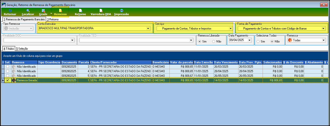The width and height of the screenshot is (330, 126).
Task: Switch to the 3 Retorno tab
Action: pyautogui.click(x=53, y=19)
